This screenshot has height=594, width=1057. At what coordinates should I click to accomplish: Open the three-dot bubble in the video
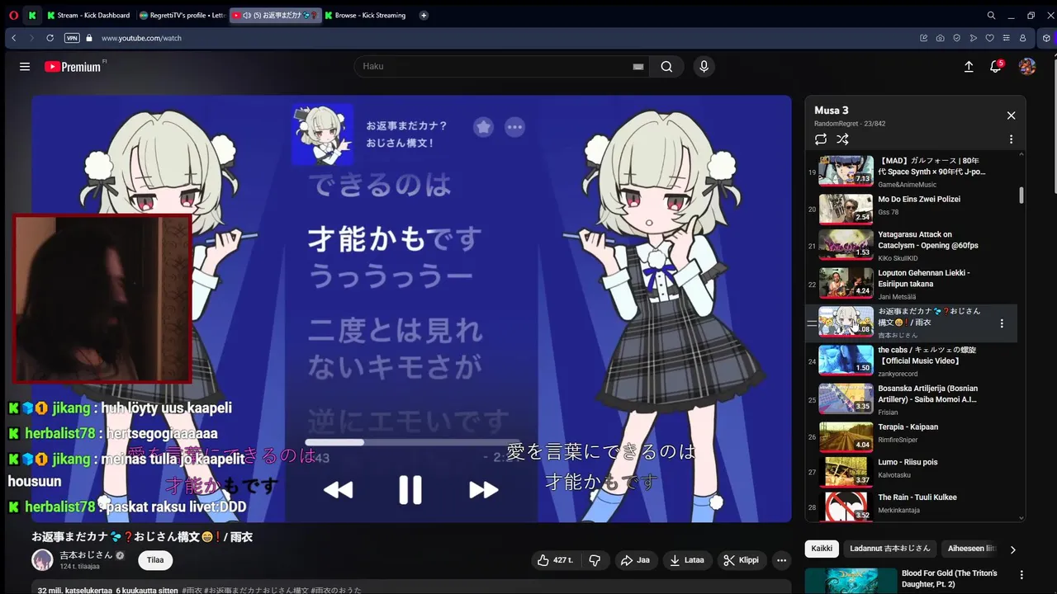point(514,126)
